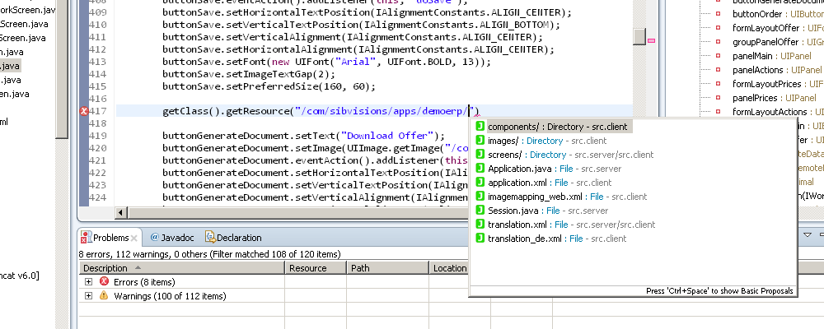Click the field icon beside buttonOrder
The image size is (824, 329).
point(718,14)
